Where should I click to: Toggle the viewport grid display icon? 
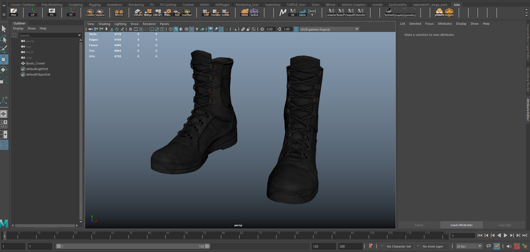point(130,29)
